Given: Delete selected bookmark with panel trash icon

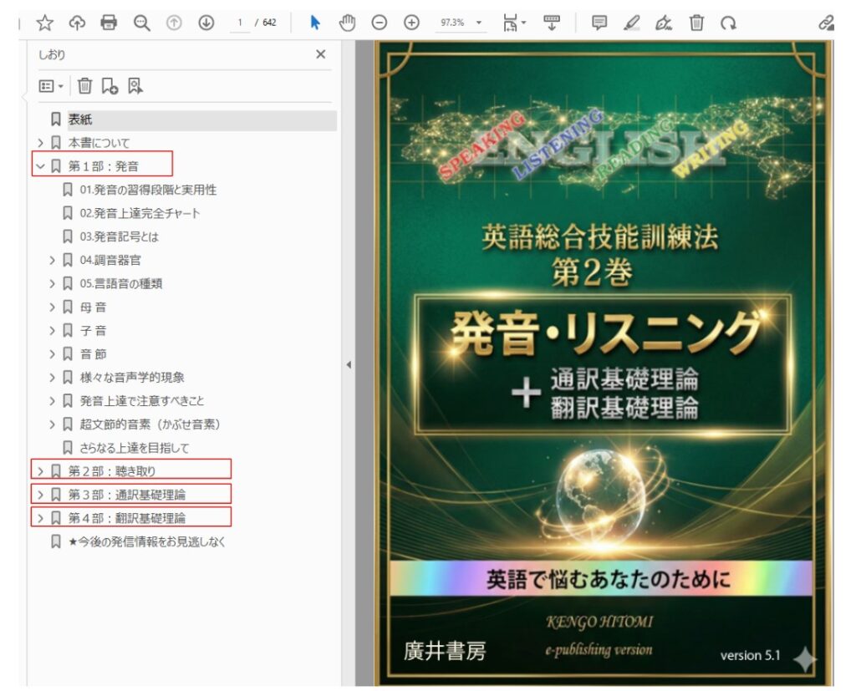Looking at the screenshot, I should [84, 85].
